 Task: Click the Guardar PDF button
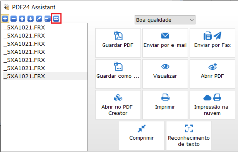118,43
